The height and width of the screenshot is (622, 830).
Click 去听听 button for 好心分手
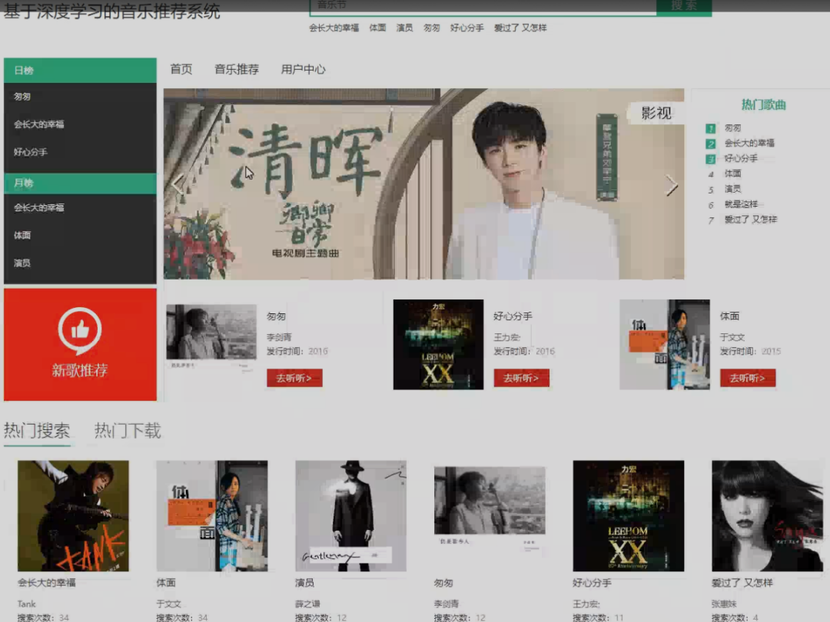[x=521, y=378]
